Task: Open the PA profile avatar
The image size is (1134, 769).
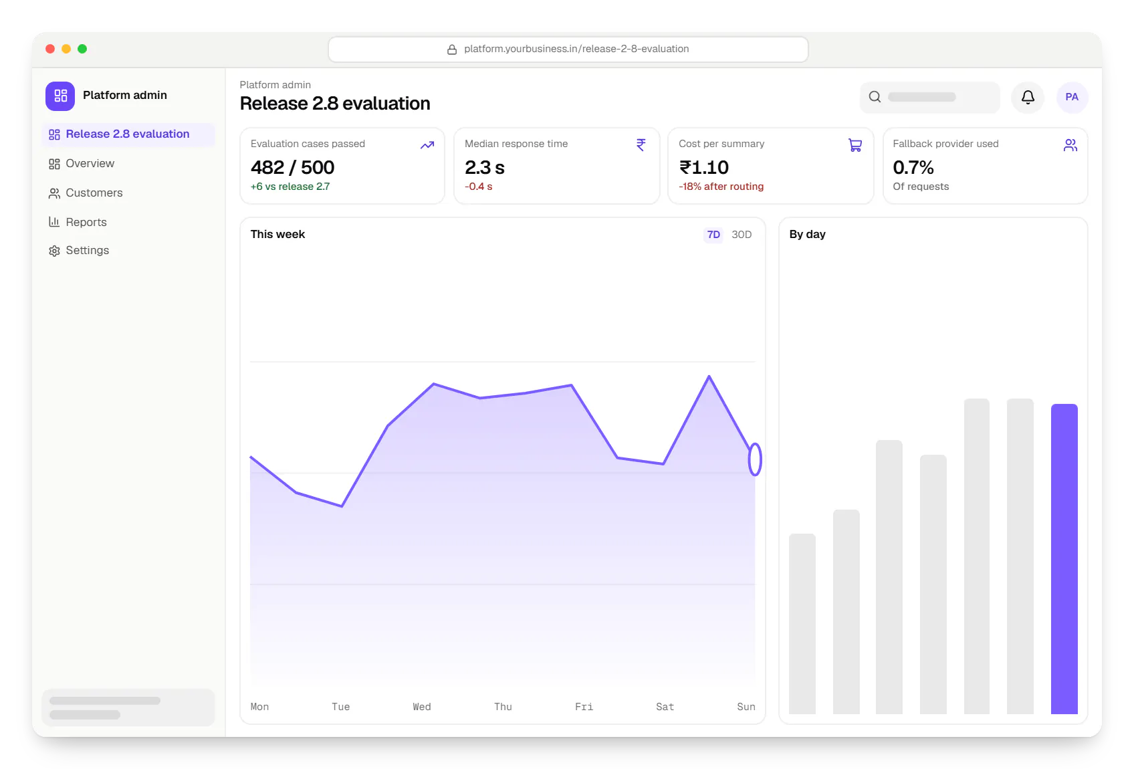Action: [1072, 98]
